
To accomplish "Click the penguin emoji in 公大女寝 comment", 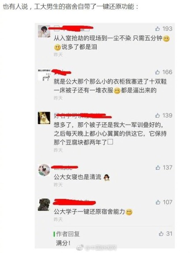I will [x=107, y=177].
